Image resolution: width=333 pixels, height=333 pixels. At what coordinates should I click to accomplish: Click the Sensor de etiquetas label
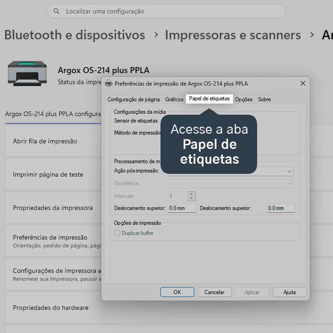tap(136, 121)
